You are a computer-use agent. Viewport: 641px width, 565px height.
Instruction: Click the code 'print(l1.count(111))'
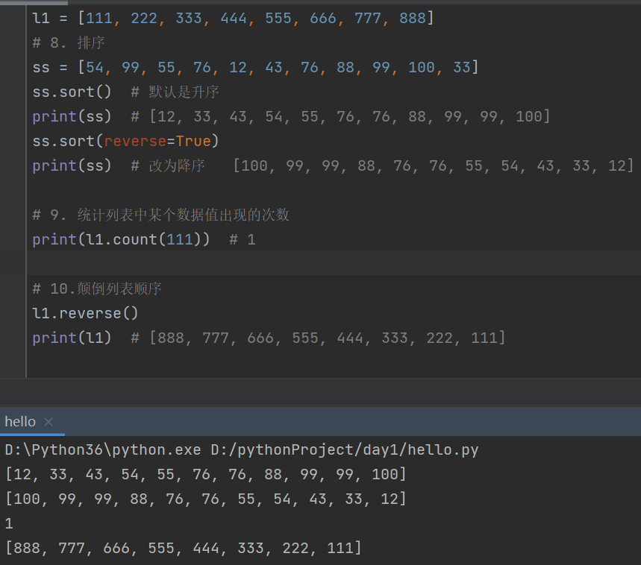[x=121, y=239]
